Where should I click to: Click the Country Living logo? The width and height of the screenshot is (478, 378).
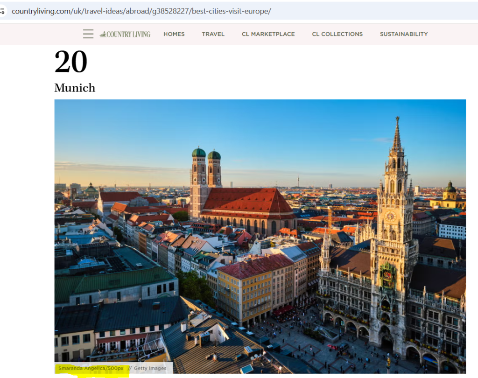(125, 34)
